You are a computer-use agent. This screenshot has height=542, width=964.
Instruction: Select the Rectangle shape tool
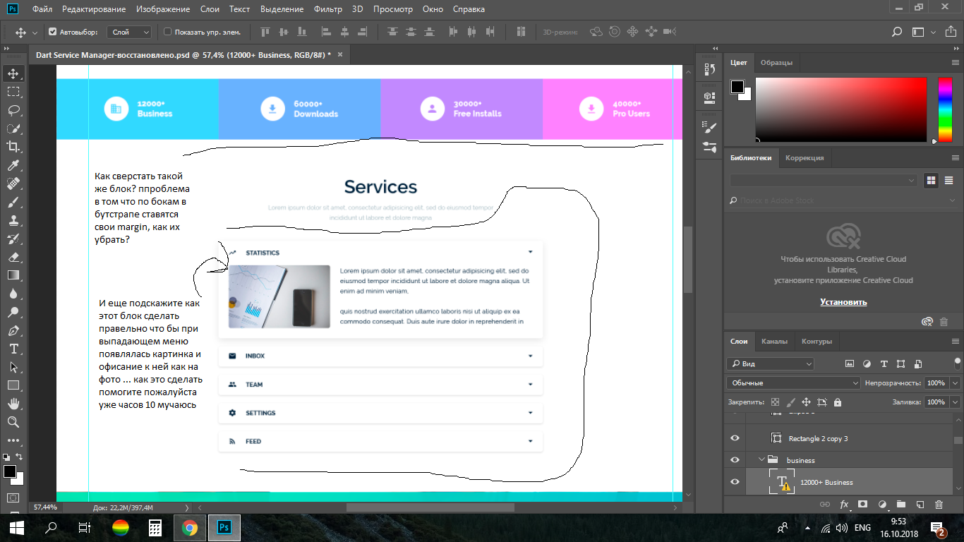pos(13,385)
